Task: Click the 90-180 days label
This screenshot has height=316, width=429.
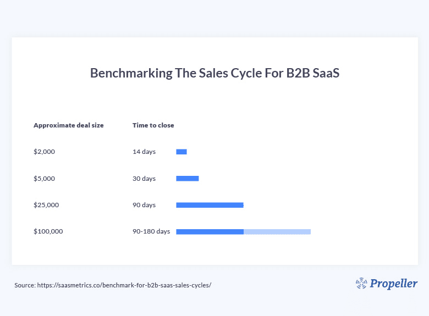Action: pos(151,231)
